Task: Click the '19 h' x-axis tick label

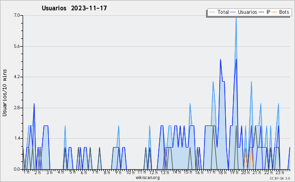Action: point(235,172)
